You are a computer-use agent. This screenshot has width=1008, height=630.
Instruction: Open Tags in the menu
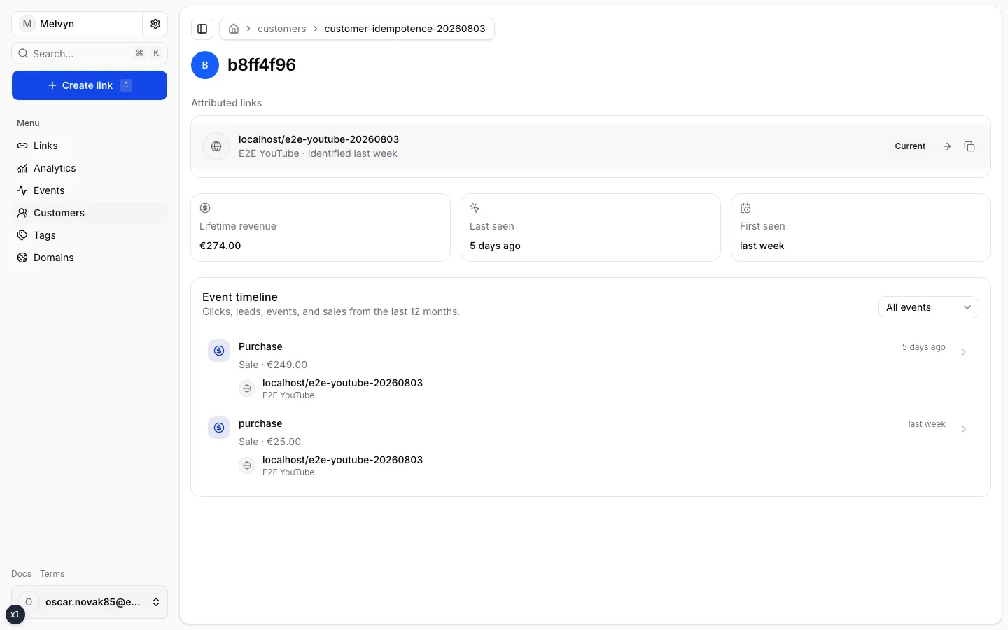coord(90,235)
